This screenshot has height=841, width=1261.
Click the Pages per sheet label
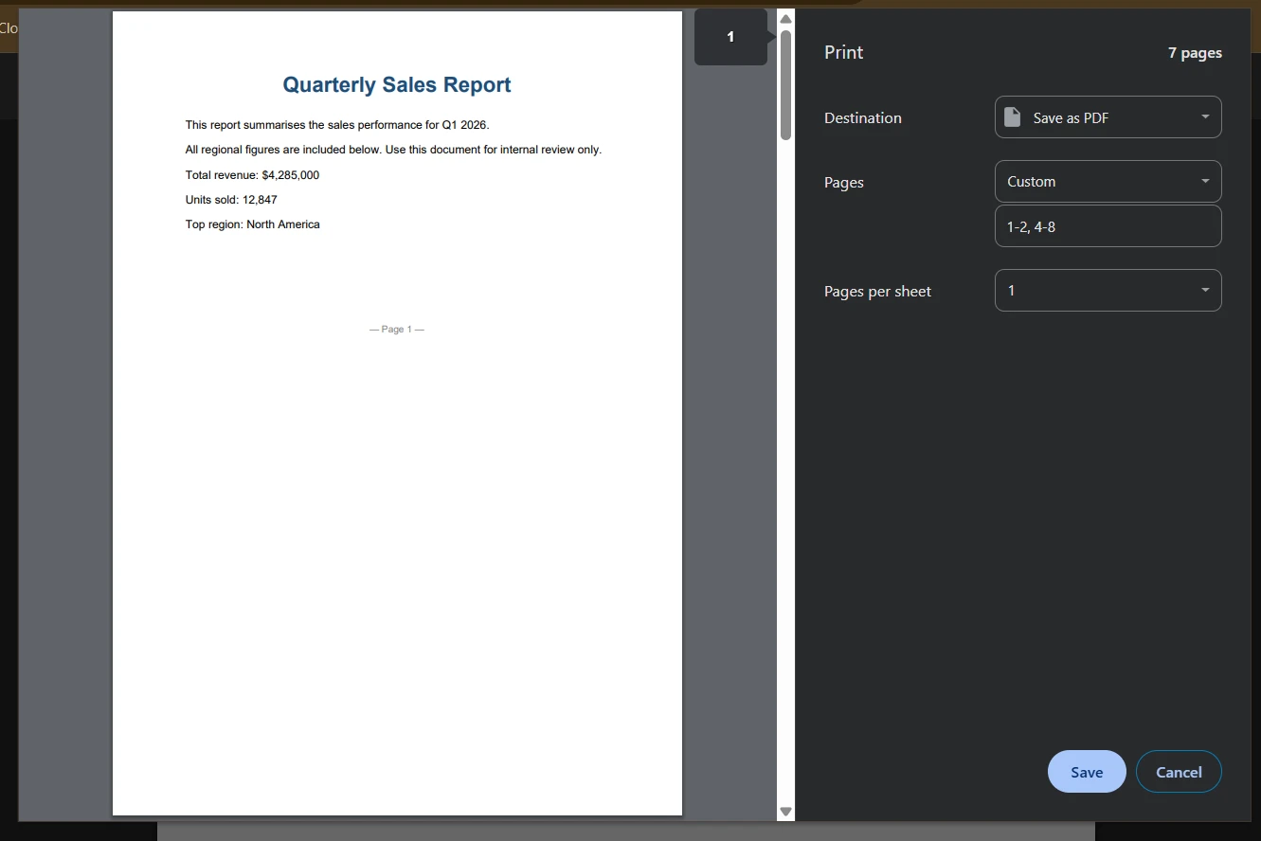click(877, 292)
